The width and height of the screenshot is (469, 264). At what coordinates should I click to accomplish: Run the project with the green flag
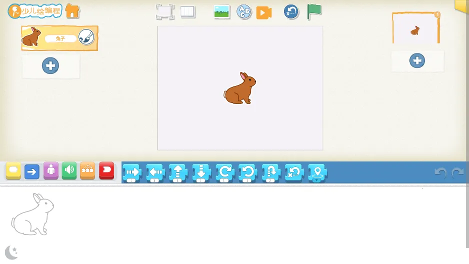[x=314, y=12]
